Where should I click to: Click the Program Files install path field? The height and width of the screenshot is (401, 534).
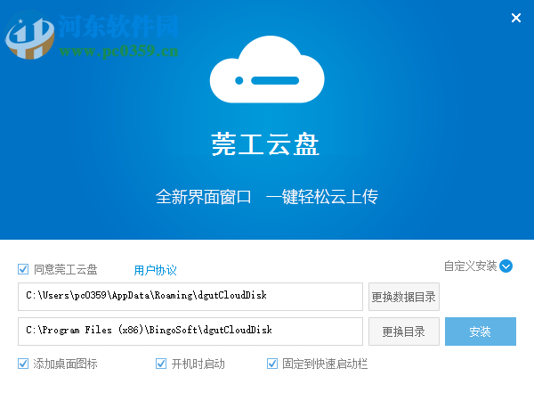pyautogui.click(x=190, y=331)
